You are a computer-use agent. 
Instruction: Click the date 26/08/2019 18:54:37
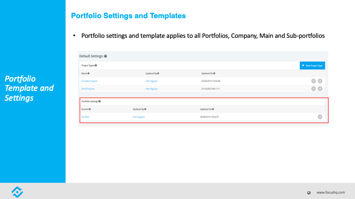click(209, 117)
